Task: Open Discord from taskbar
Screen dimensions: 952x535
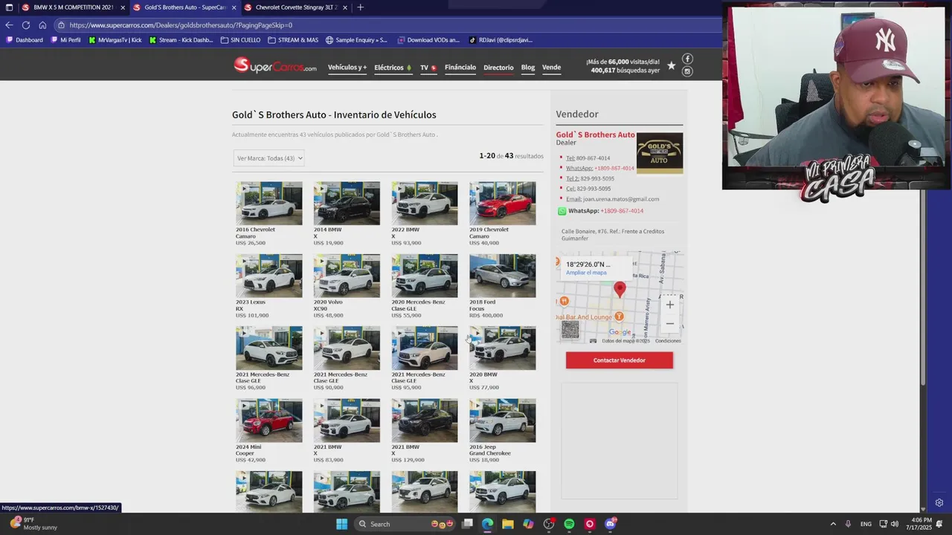Action: point(611,524)
